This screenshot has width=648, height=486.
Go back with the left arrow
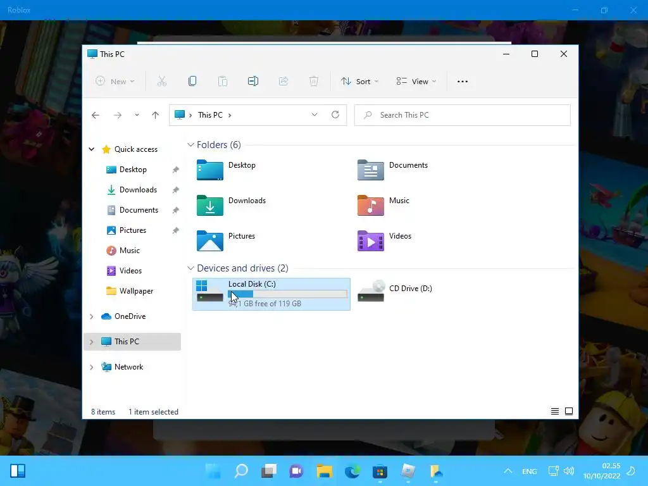click(x=96, y=115)
